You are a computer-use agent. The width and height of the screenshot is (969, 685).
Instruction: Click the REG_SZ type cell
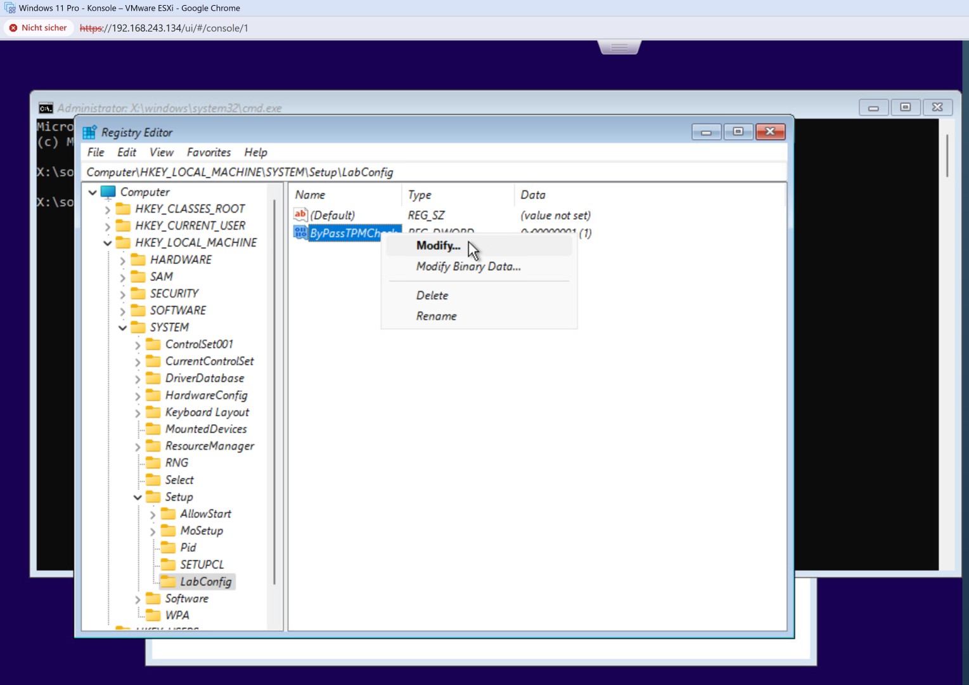point(426,215)
